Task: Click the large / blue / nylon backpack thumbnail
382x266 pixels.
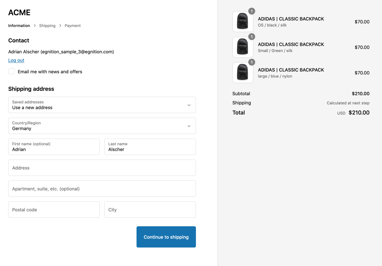Action: pos(243,73)
